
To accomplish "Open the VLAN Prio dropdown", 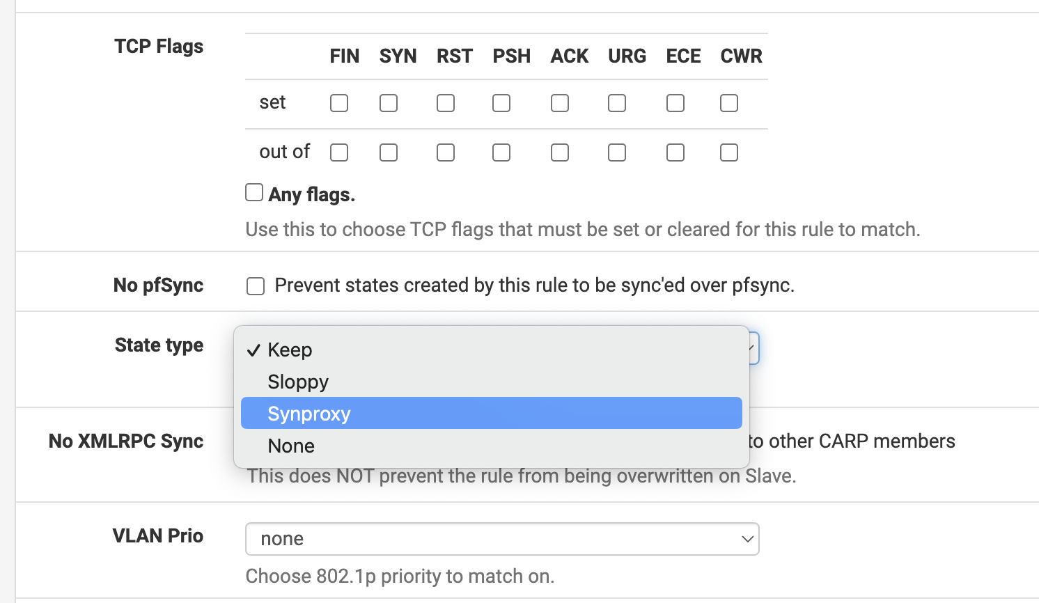I will [501, 539].
